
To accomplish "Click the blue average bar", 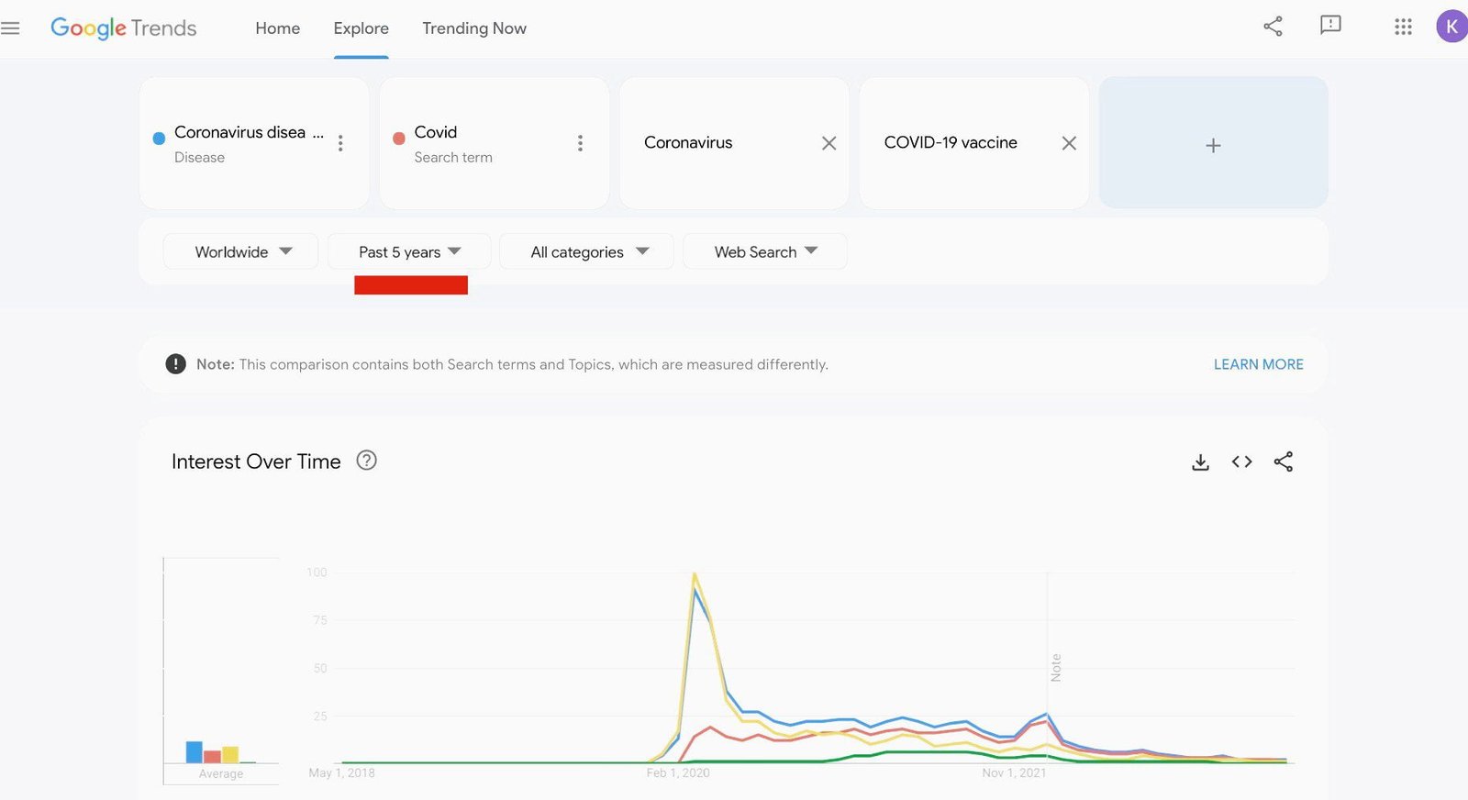I will [195, 751].
